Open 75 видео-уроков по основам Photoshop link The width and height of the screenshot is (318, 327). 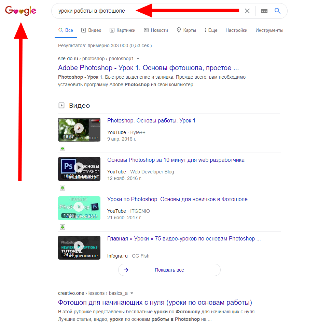tap(184, 238)
